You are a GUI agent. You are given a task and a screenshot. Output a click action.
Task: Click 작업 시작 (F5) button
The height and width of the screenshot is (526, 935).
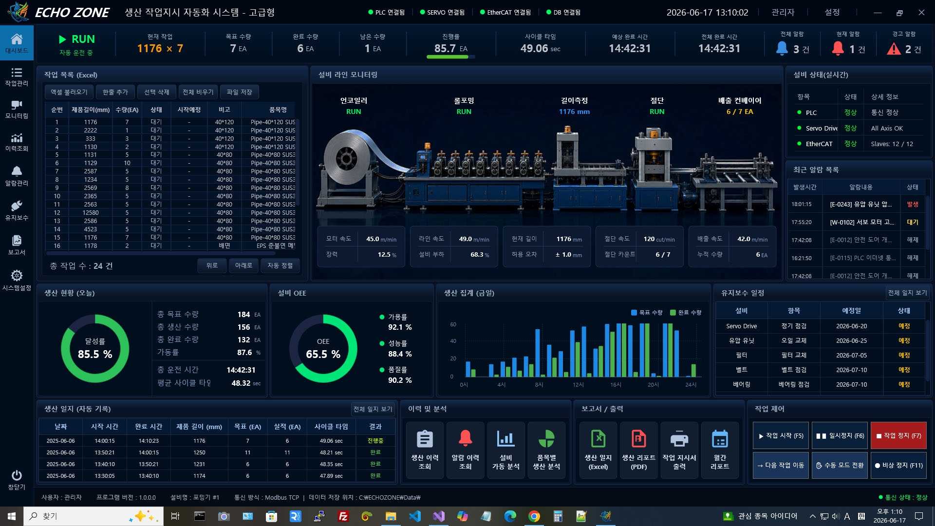click(x=781, y=435)
